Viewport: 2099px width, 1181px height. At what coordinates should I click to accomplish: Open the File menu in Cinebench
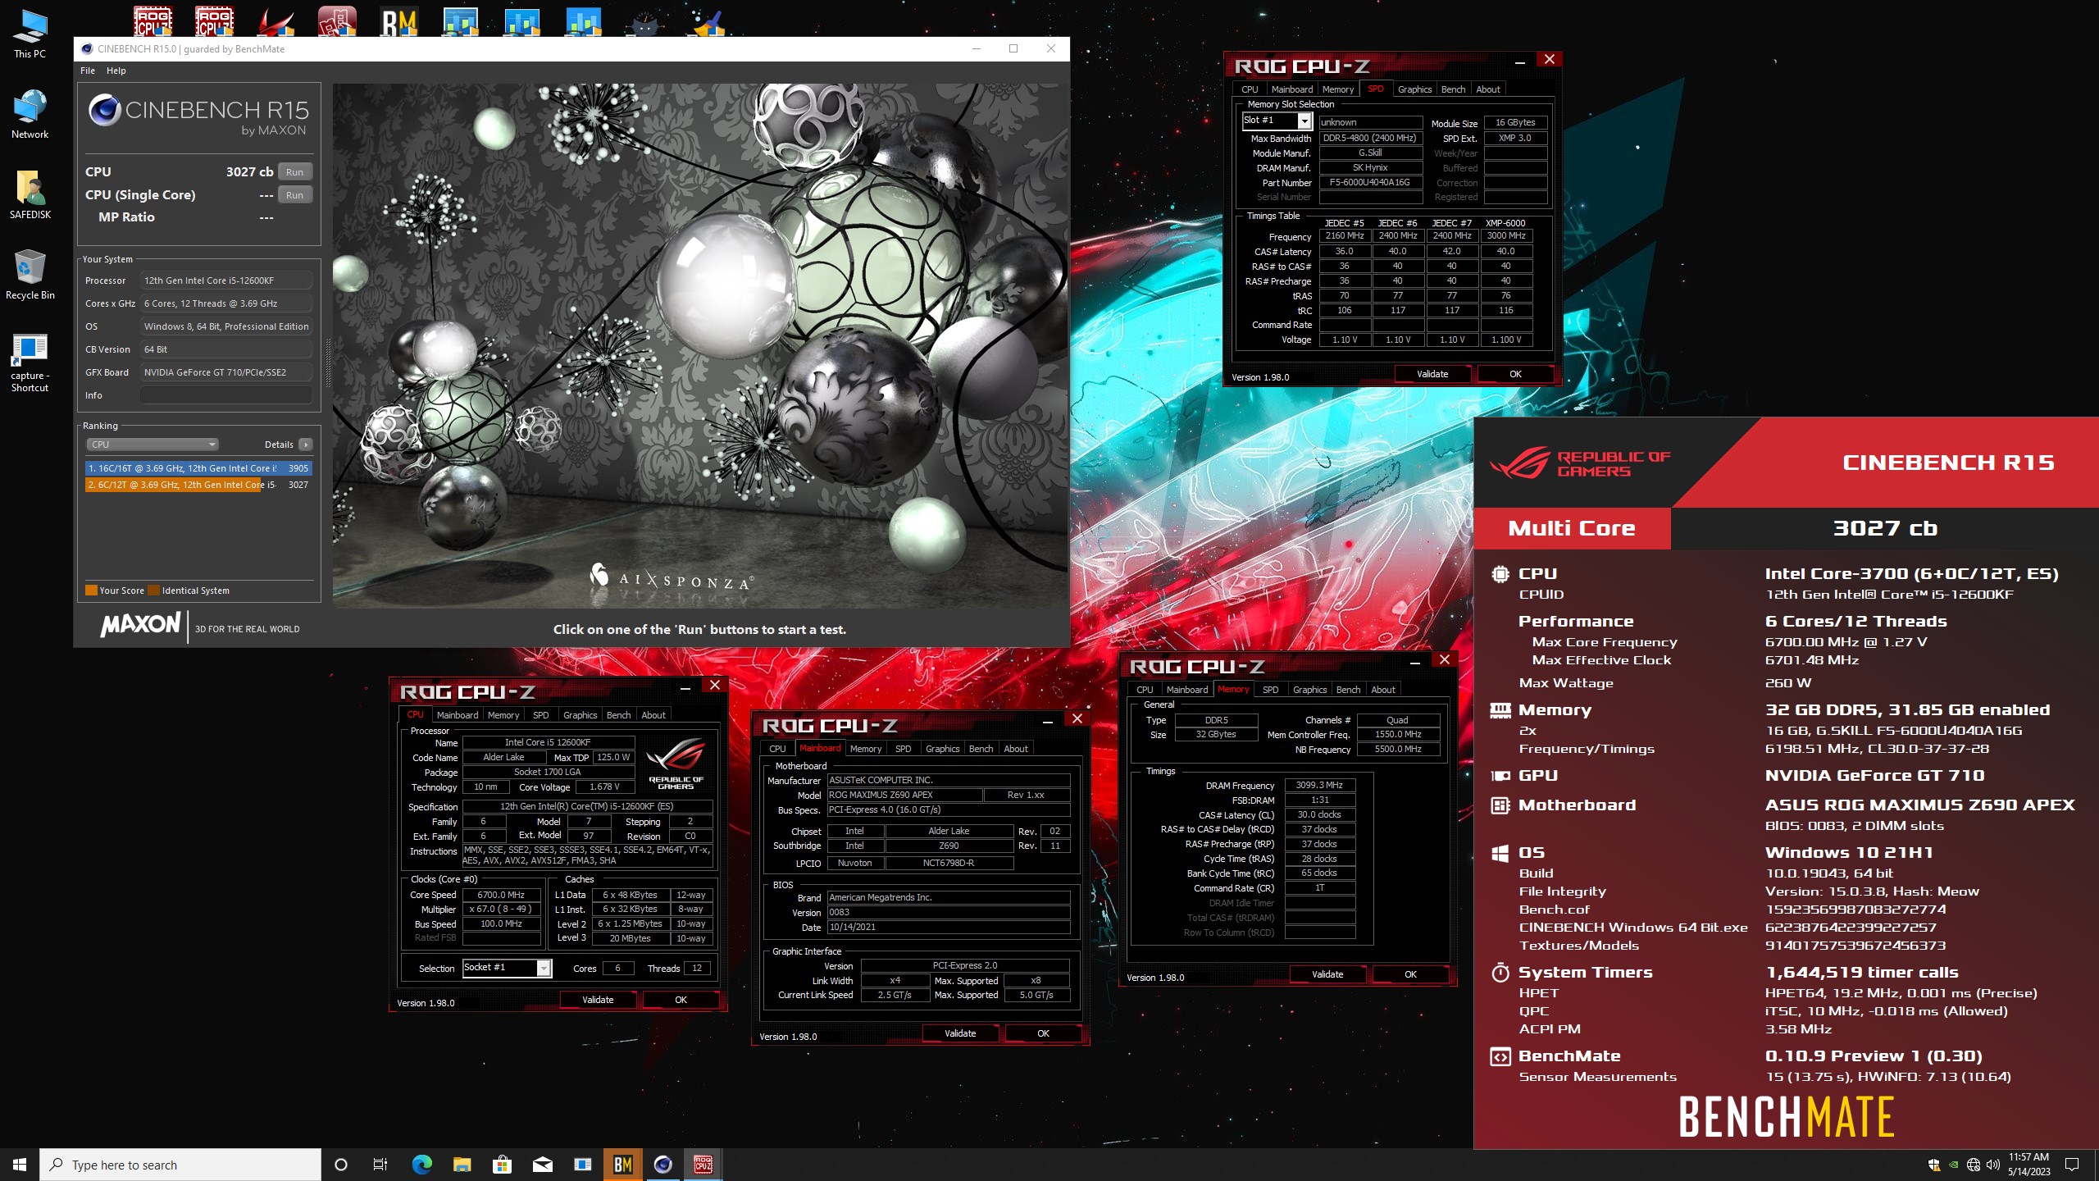pyautogui.click(x=88, y=71)
